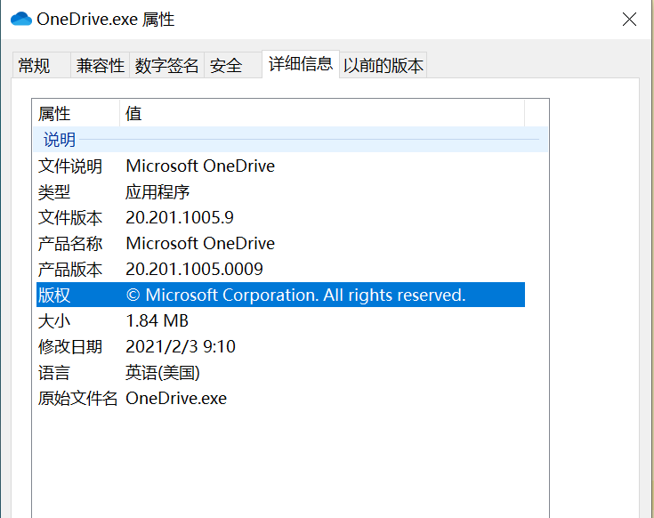Click the value Microsoft OneDrive of 文件说明
654x518 pixels.
coord(200,166)
